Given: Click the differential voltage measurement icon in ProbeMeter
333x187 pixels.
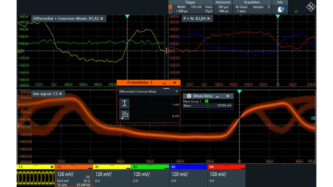Looking at the screenshot, I should [x=125, y=104].
